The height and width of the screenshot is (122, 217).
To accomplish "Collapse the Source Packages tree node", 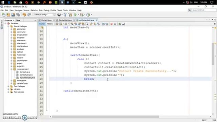I will [x=8, y=26].
